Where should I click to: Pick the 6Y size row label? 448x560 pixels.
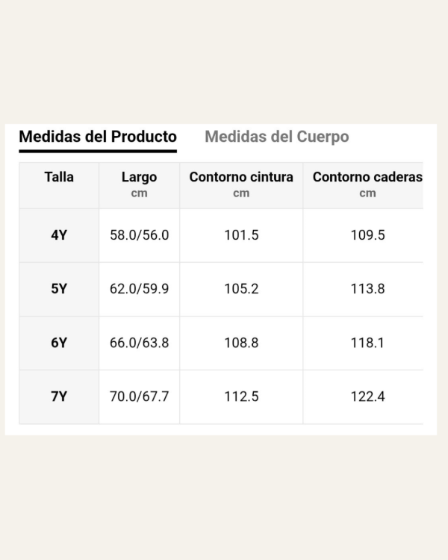coord(59,343)
